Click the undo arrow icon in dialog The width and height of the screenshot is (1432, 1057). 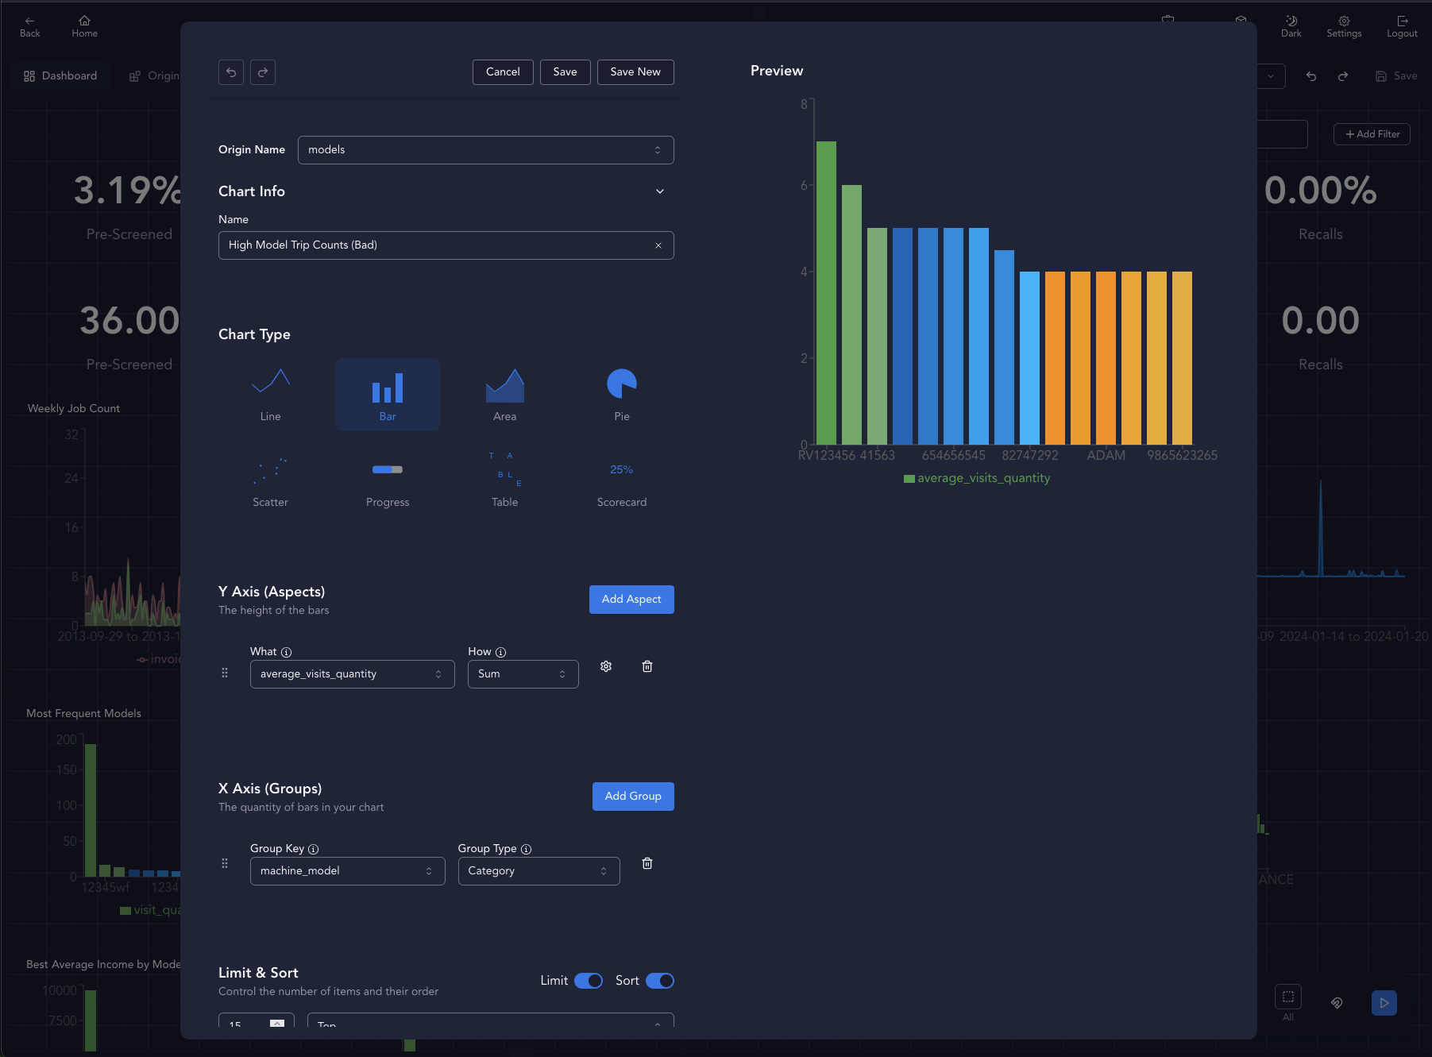coord(231,72)
